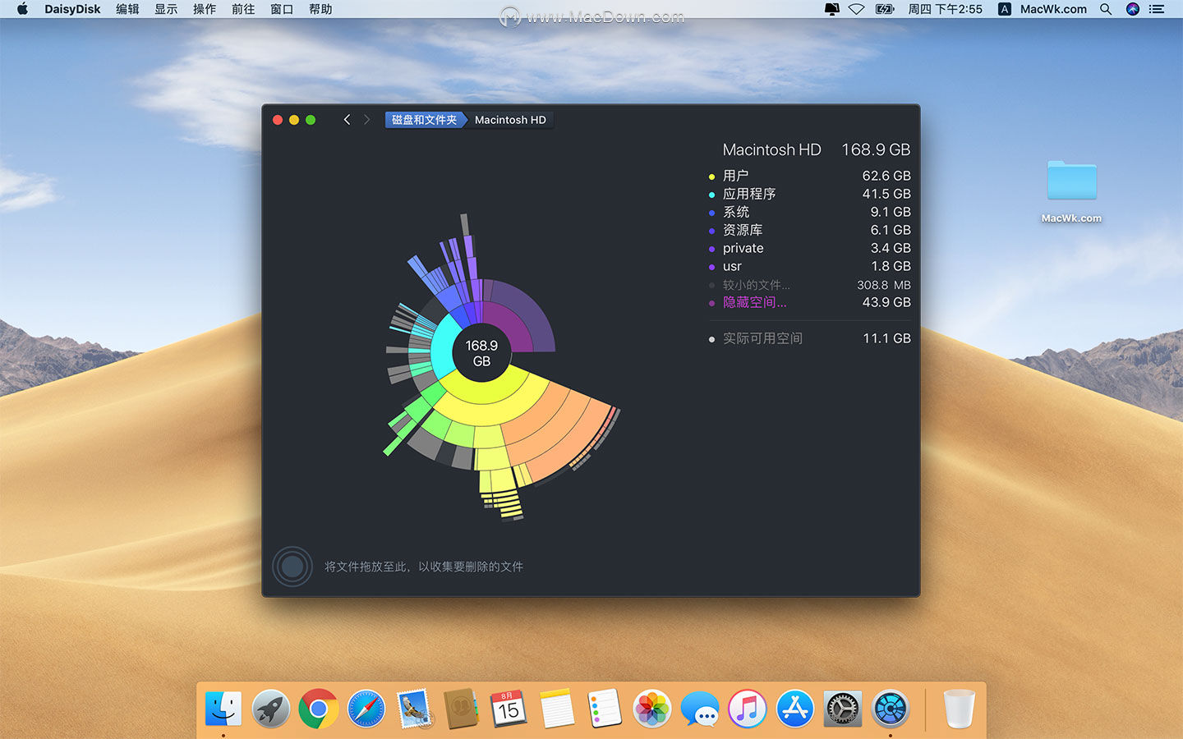Click the 实际可用空间 row
Screen dimensions: 1183x739
click(x=809, y=338)
